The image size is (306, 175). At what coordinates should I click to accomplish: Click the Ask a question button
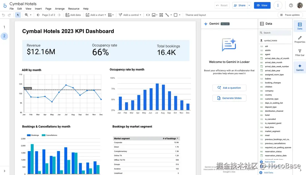(x=229, y=87)
